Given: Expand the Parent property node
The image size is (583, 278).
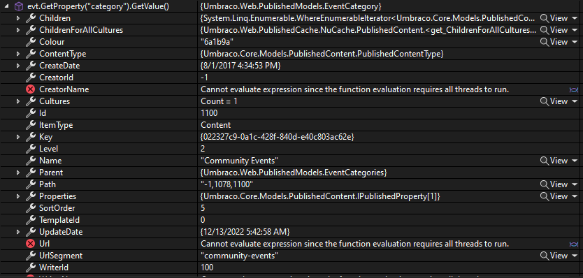Looking at the screenshot, I should pyautogui.click(x=18, y=173).
